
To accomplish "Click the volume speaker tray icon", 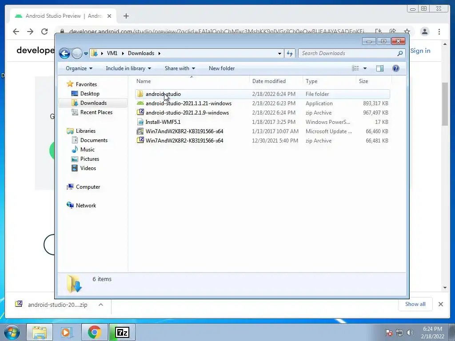I will 410,333.
